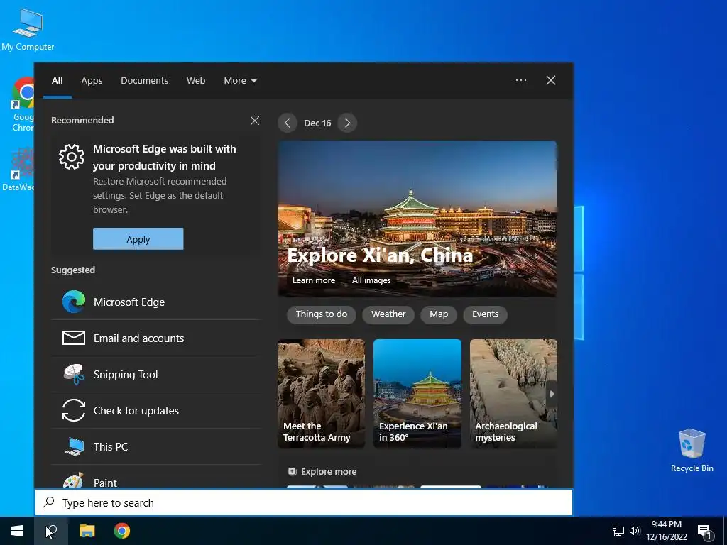Screen dimensions: 727x545
Task: Click the Explore more icon
Action: point(292,471)
